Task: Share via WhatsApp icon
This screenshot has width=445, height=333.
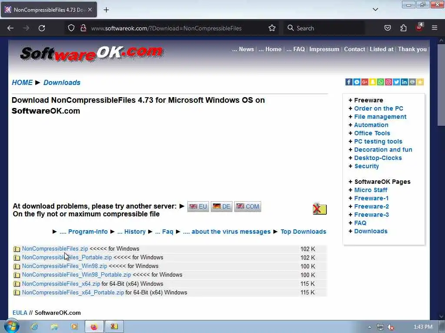Action: click(x=381, y=82)
